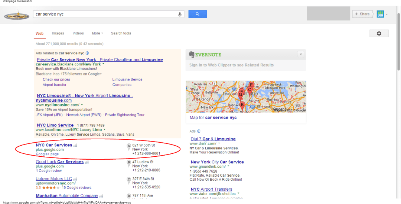The height and width of the screenshot is (204, 401).
Task: Click the red marker G on the map
Action: [x=240, y=95]
